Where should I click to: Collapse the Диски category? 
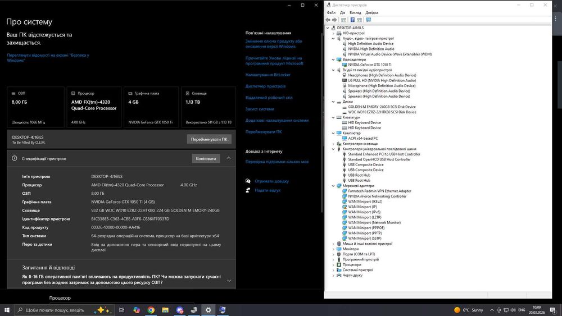pyautogui.click(x=333, y=102)
